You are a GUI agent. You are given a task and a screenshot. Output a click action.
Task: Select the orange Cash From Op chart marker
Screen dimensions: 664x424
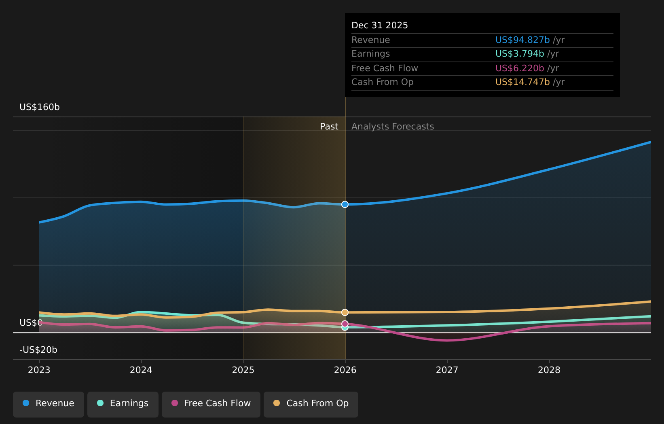(345, 312)
